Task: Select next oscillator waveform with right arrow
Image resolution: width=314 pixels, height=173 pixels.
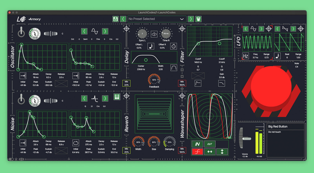Action: coord(105,31)
